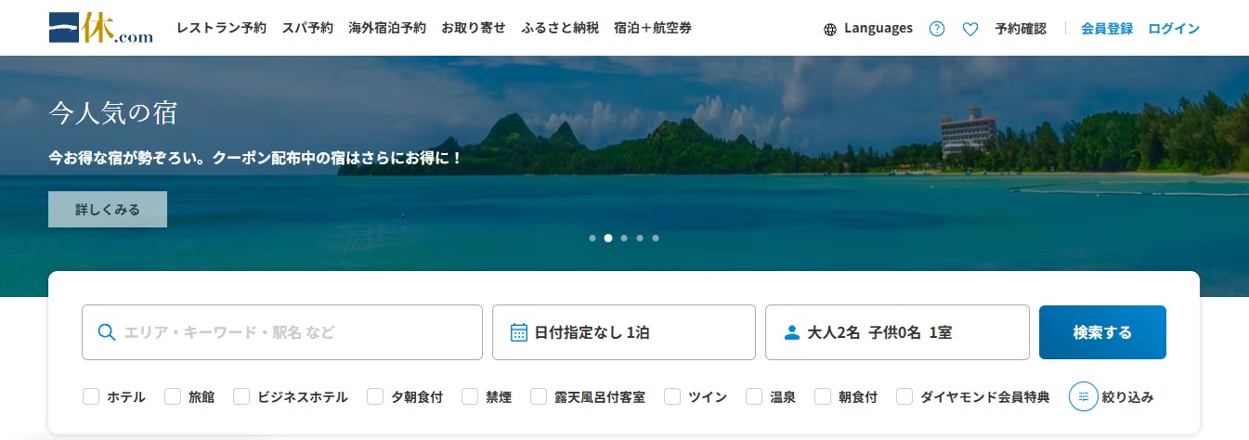This screenshot has height=440, width=1249.
Task: Click the person icon in guests field
Action: click(792, 332)
